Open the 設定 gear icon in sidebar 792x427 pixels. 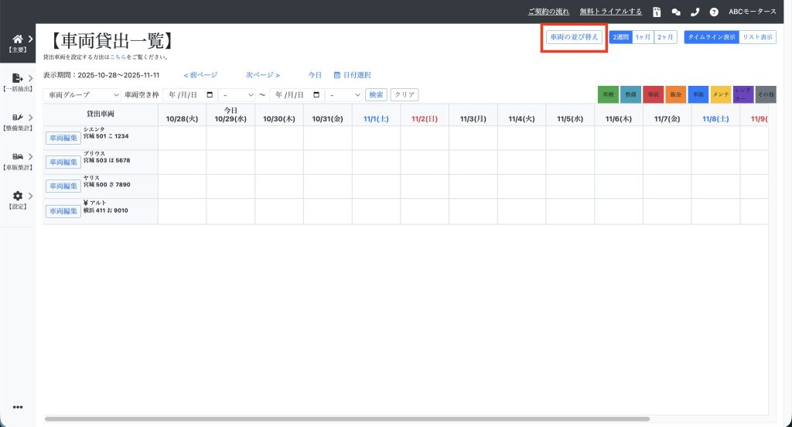pyautogui.click(x=18, y=196)
